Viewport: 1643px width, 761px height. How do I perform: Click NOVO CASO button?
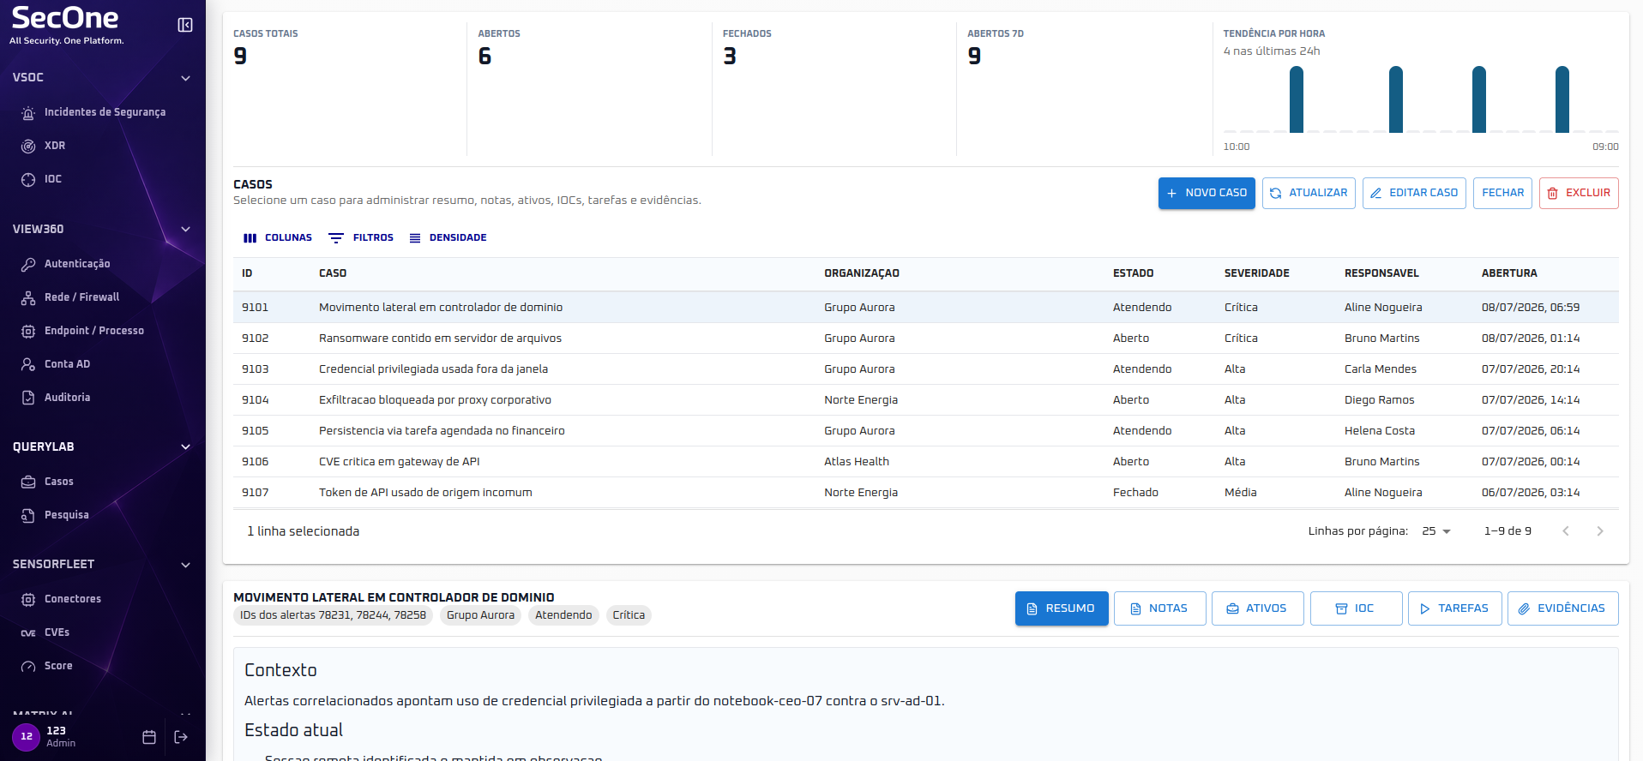click(1207, 194)
